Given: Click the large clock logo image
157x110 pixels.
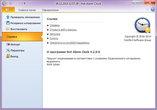Looking at the screenshot, I should click(x=143, y=25).
